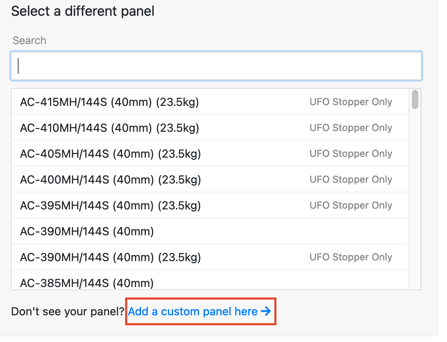
Task: Select the AC-400MH/144S (40mm) (23.5kg) entry
Action: coord(210,179)
